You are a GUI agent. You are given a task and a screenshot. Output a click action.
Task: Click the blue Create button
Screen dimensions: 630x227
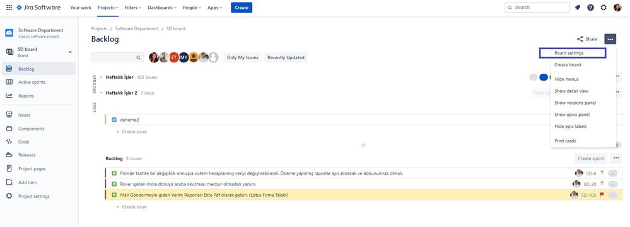pyautogui.click(x=242, y=7)
